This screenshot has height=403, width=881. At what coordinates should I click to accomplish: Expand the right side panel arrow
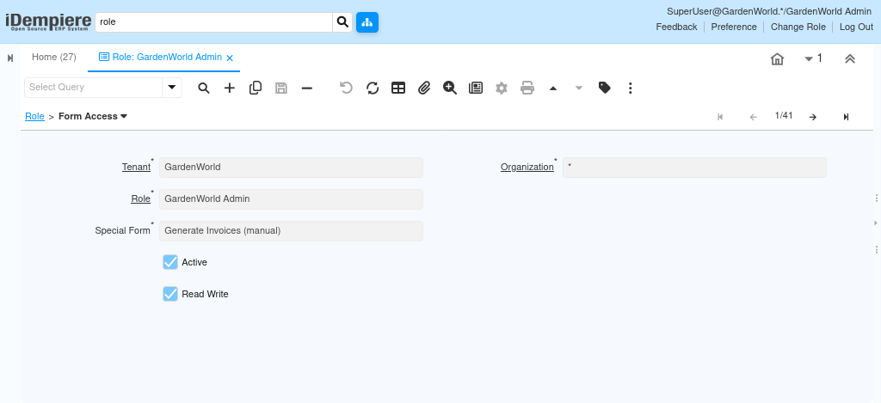pos(876,223)
